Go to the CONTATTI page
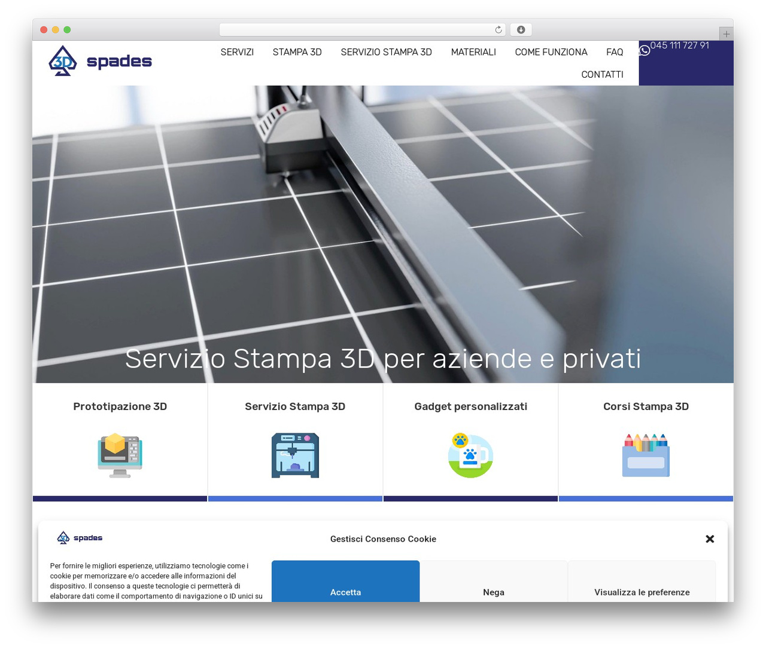Image resolution: width=766 pixels, height=648 pixels. 603,74
